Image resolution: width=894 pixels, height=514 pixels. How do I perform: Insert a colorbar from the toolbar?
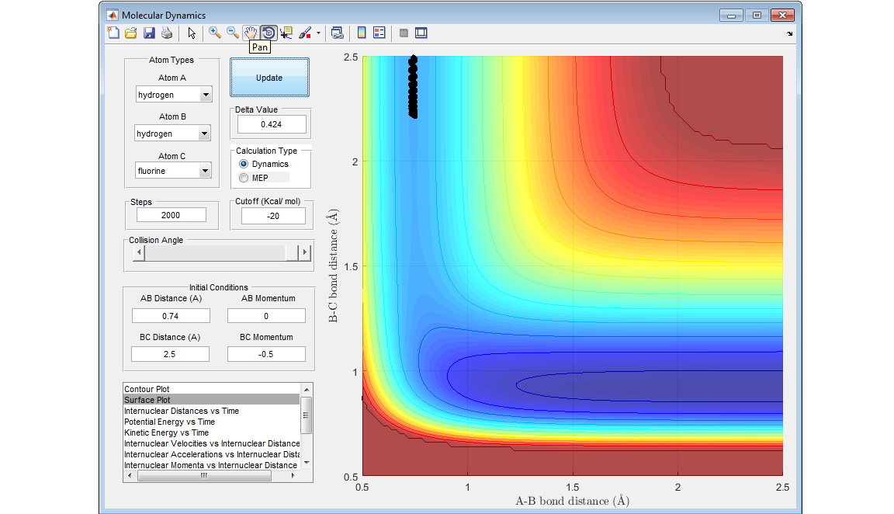pyautogui.click(x=361, y=33)
